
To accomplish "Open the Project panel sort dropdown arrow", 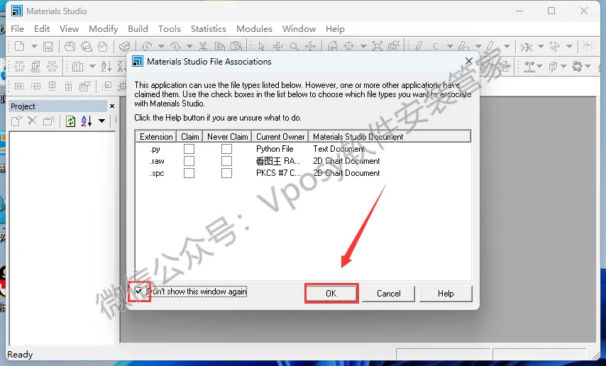I will tap(101, 121).
